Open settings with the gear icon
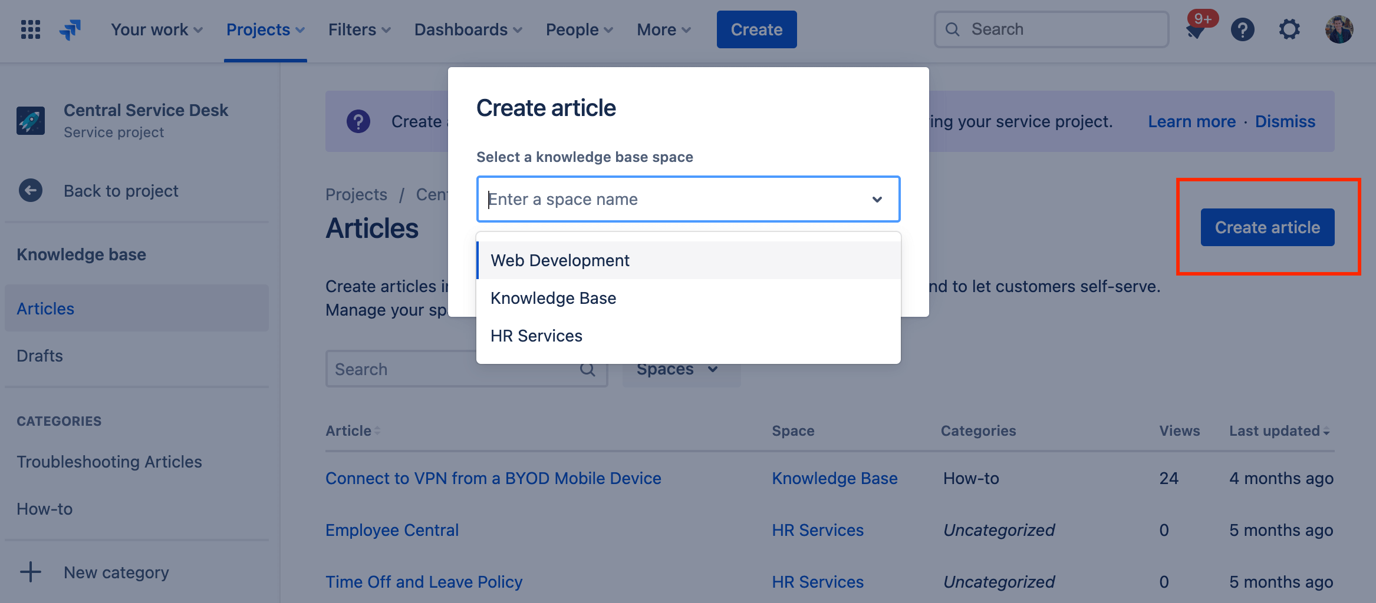Image resolution: width=1376 pixels, height=603 pixels. [1289, 29]
